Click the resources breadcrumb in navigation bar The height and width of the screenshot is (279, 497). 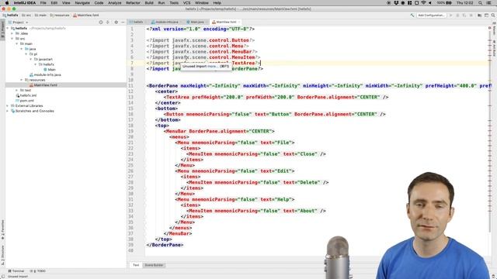tap(59, 15)
